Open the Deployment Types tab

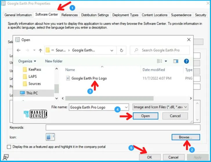point(125,15)
